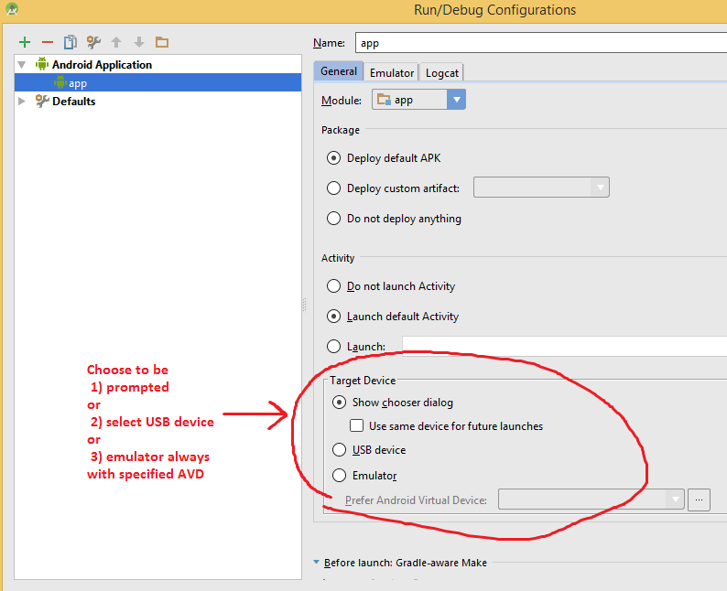Select the app configuration in the tree
The height and width of the screenshot is (591, 727).
point(78,83)
